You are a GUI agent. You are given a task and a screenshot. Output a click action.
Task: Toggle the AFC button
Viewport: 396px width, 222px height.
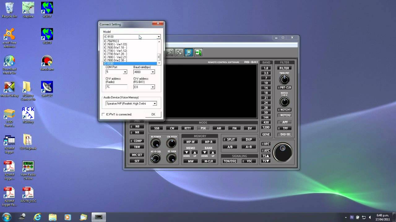(266, 151)
